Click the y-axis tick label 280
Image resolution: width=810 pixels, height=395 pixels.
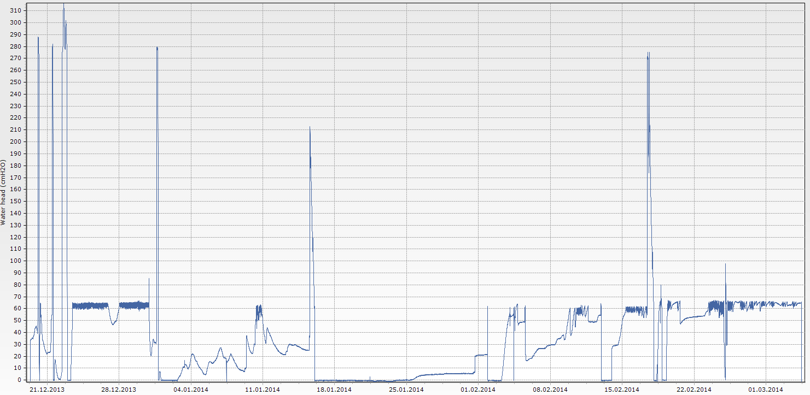tap(16, 46)
